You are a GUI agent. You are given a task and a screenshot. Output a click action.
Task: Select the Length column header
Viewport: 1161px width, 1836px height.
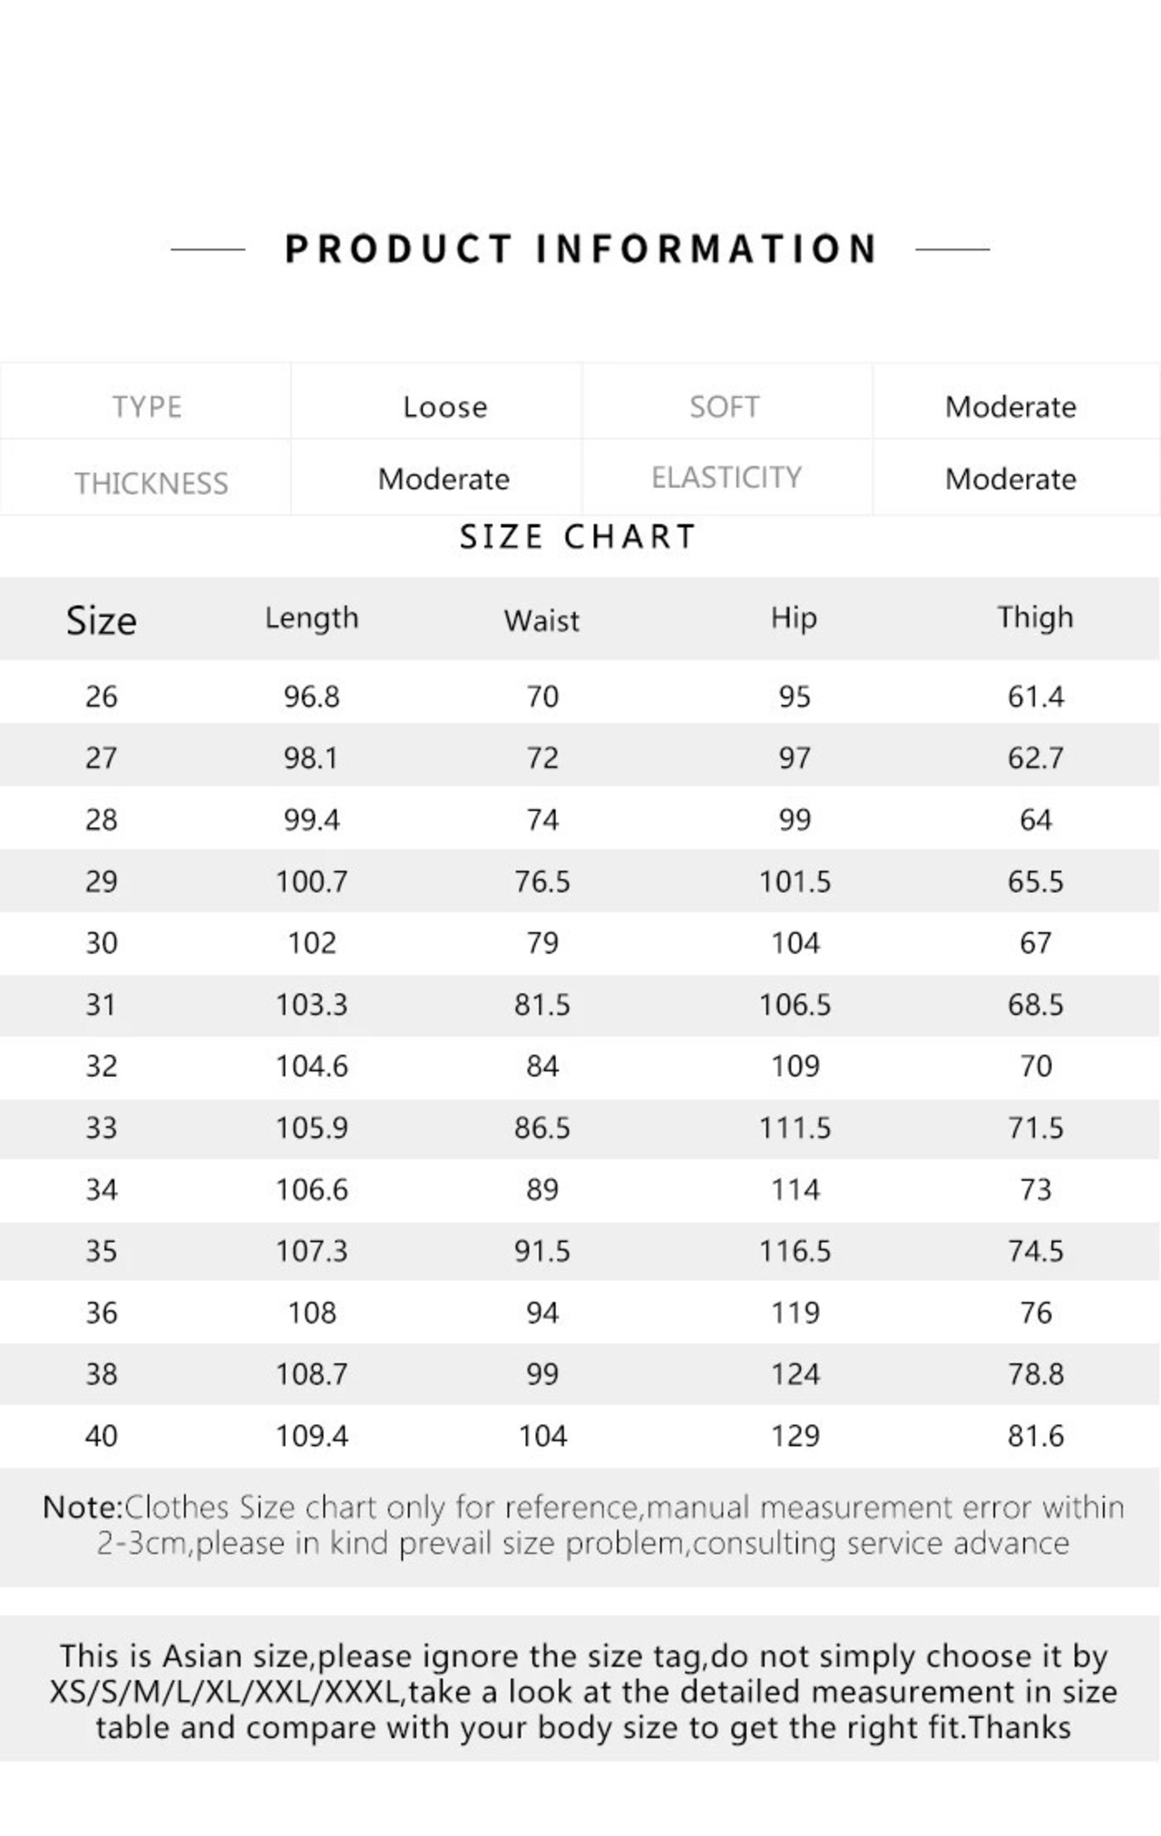(x=311, y=619)
